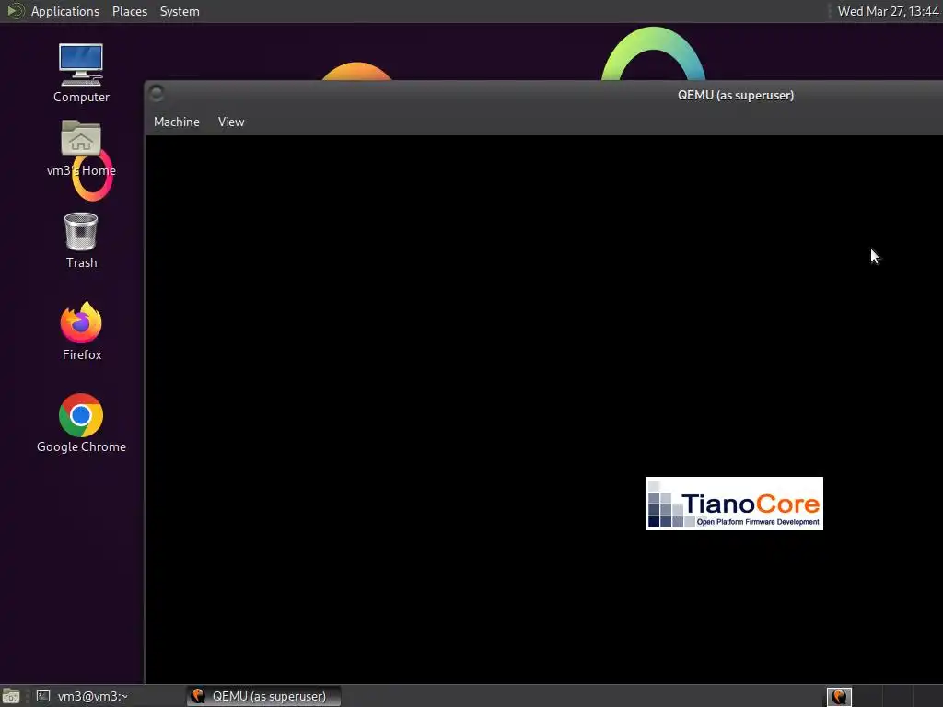
Task: Open the Places menu
Action: 129,11
